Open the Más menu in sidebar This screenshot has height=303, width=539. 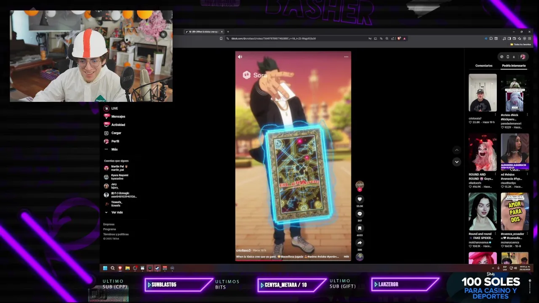tap(111, 149)
